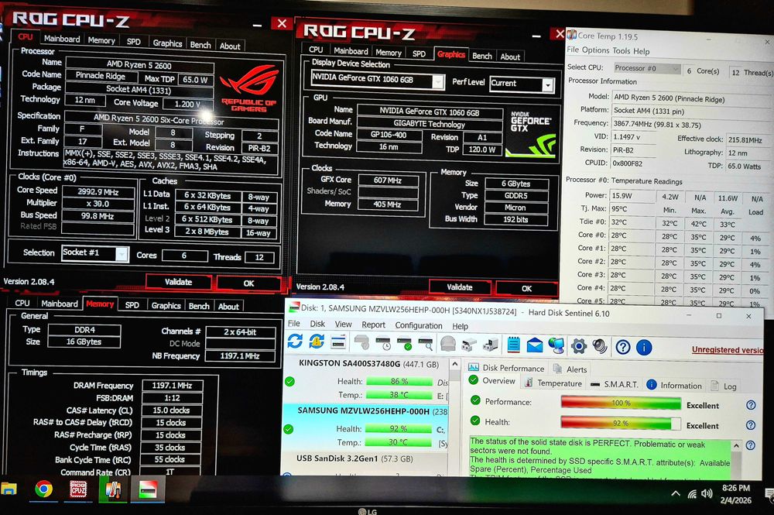Viewport: 774px width, 515px height.
Task: Click the help icon next to Health Excellent
Action: tap(751, 425)
